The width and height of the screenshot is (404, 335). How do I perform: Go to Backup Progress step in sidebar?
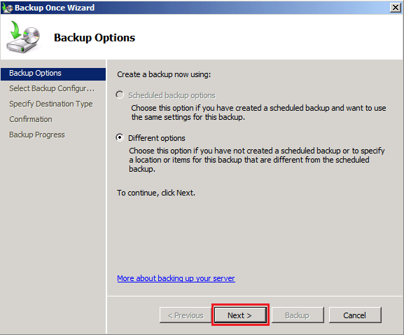(37, 135)
